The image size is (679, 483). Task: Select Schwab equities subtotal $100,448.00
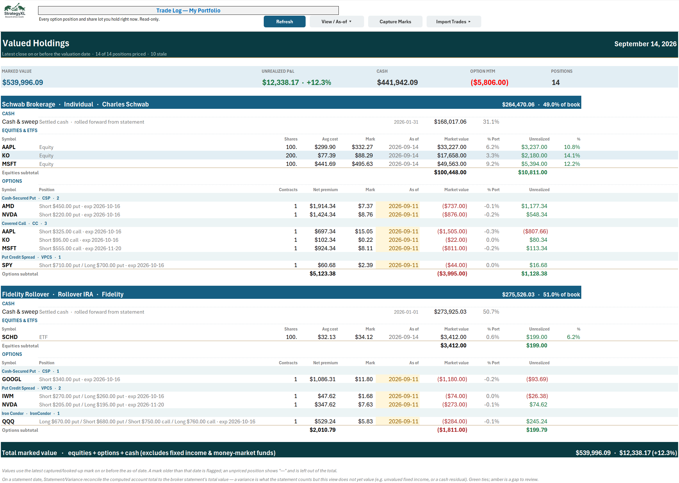450,173
